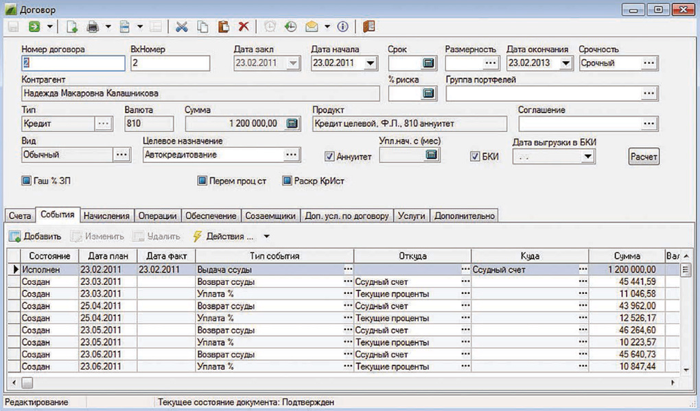Open the Дата выгрузки в БКИ dropdown
Image resolution: width=700 pixels, height=411 pixels.
click(x=587, y=157)
